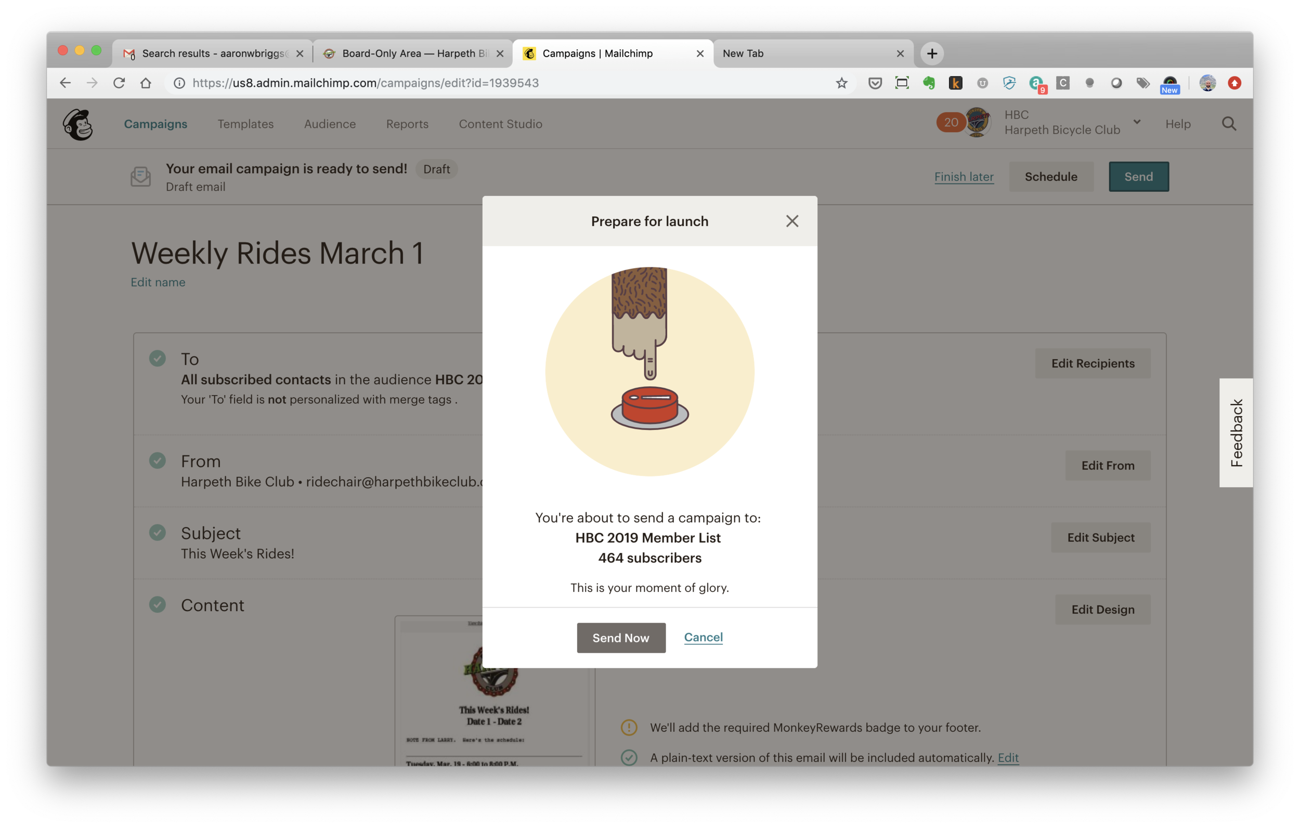The height and width of the screenshot is (828, 1300).
Task: Open a new browser tab
Action: click(x=932, y=54)
